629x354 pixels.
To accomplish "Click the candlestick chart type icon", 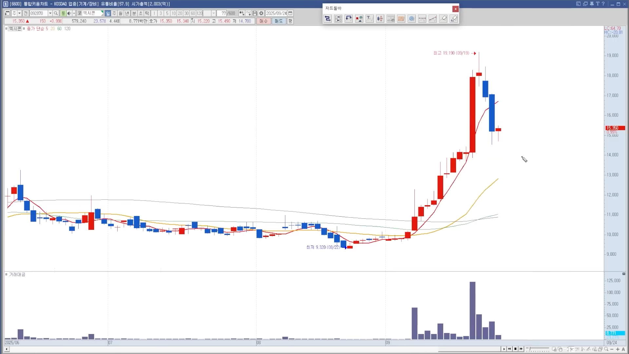I will [x=380, y=19].
